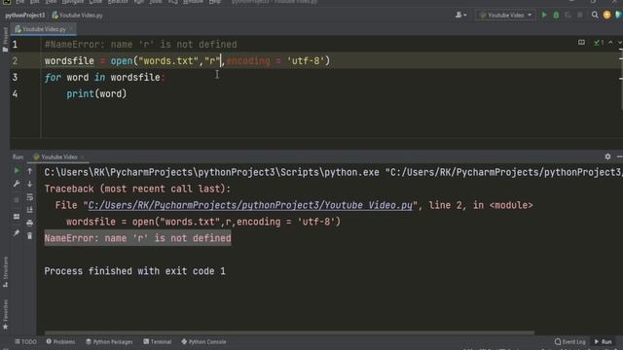Print the console output

tap(30, 223)
